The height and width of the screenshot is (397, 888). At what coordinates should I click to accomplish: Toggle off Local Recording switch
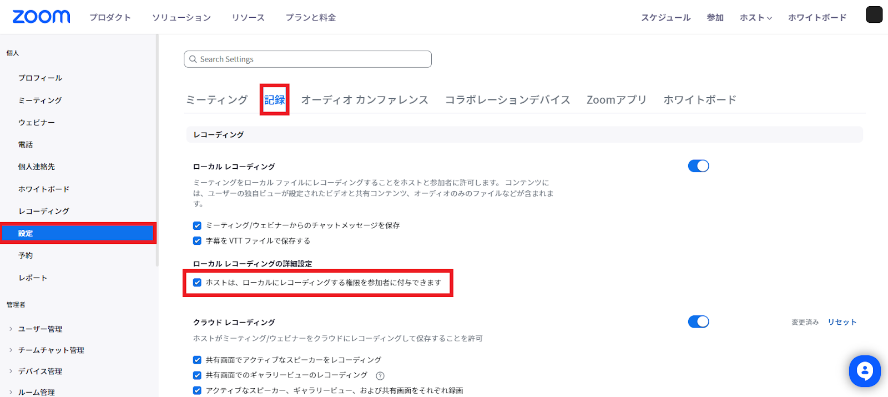point(698,166)
